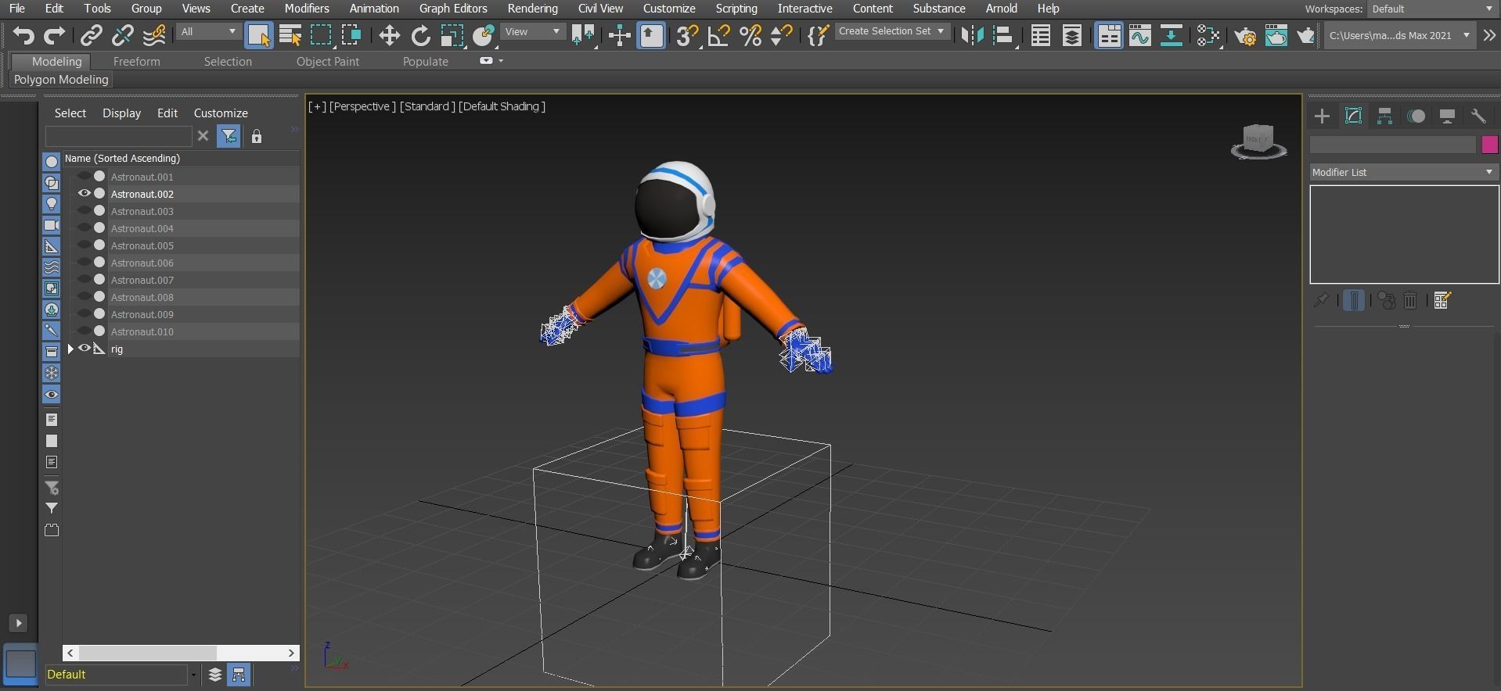Image resolution: width=1501 pixels, height=691 pixels.
Task: Click the Remove Modifier trash icon
Action: click(x=1410, y=300)
